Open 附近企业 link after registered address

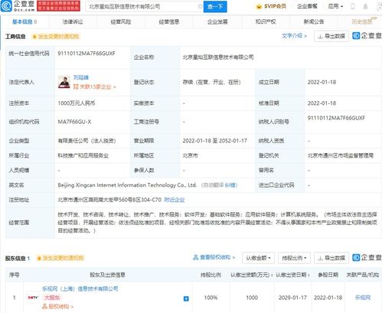tap(175, 200)
